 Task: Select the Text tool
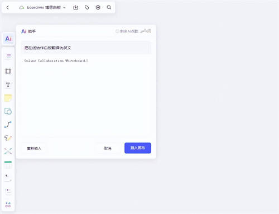coord(8,84)
